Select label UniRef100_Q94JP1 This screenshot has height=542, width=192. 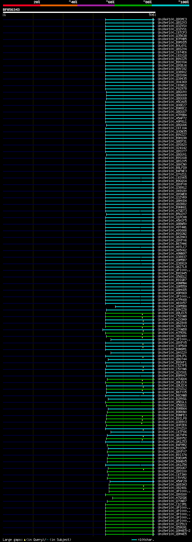(x=172, y=356)
